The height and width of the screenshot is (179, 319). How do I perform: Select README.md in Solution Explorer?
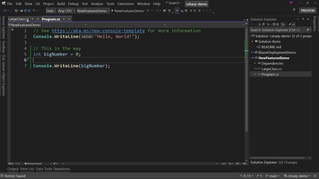pyautogui.click(x=271, y=47)
